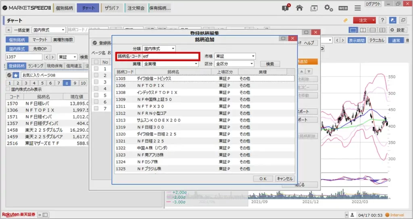Screen dimensions: 413x219
Task: Switch to the 注文照会 tab
Action: coord(136,8)
